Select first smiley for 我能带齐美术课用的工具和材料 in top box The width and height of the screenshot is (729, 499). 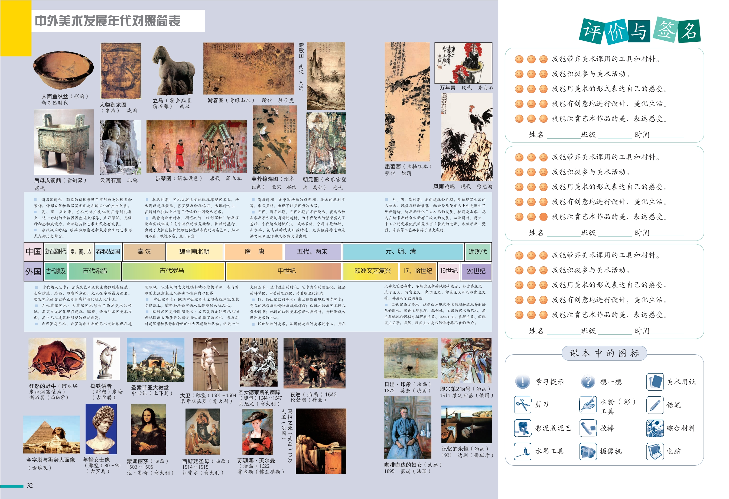coord(519,59)
